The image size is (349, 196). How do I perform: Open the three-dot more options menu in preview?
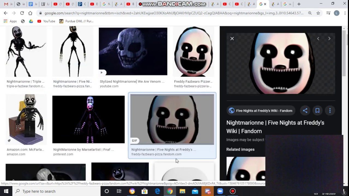click(x=330, y=111)
